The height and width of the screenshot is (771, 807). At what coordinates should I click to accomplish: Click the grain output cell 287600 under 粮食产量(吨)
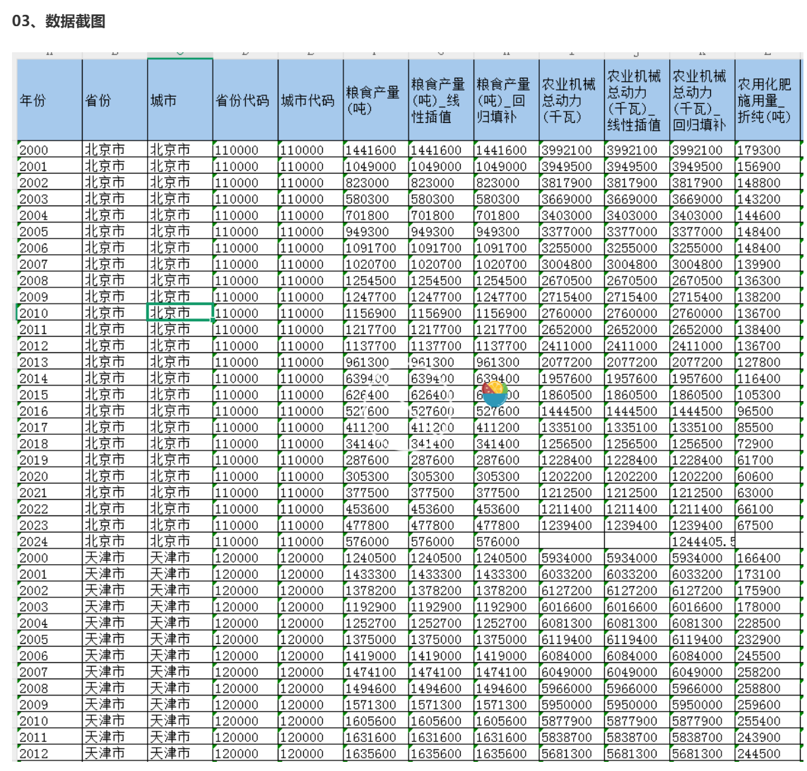(x=376, y=460)
